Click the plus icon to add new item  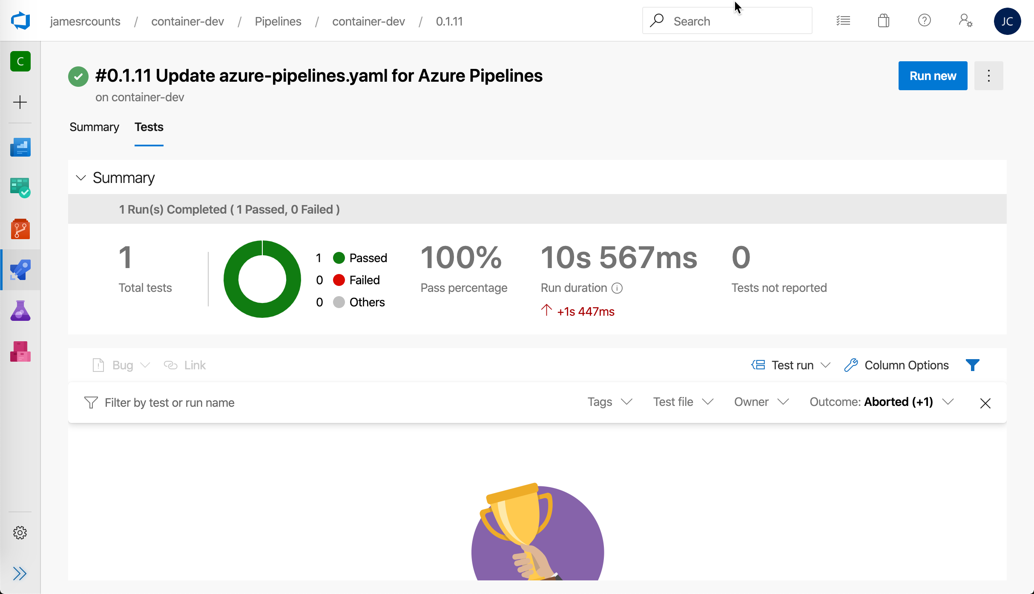point(20,102)
